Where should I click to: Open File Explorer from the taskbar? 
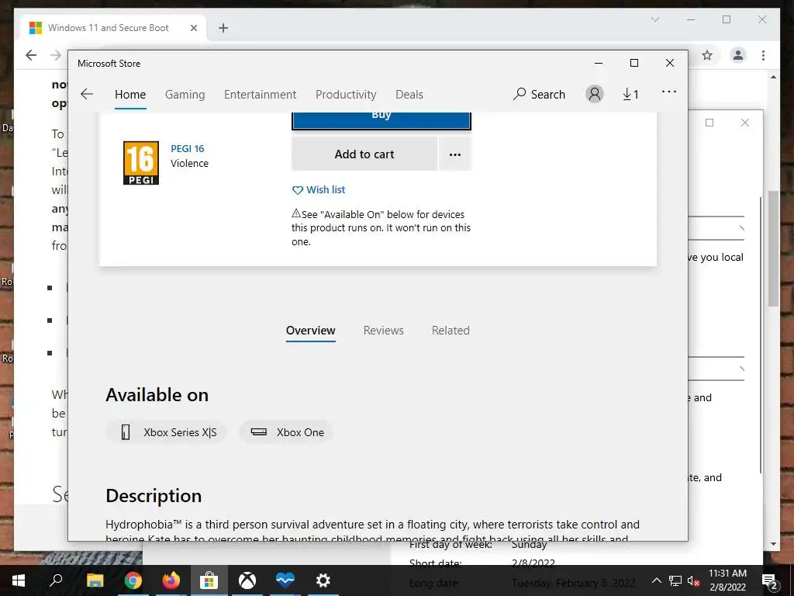95,580
